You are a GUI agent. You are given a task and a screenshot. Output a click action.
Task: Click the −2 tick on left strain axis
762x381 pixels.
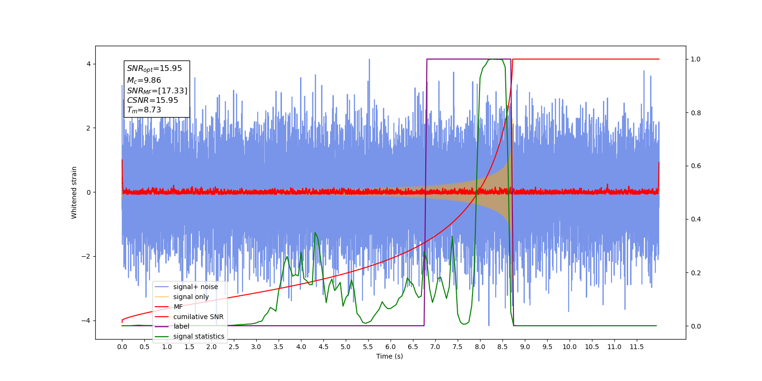pyautogui.click(x=86, y=256)
